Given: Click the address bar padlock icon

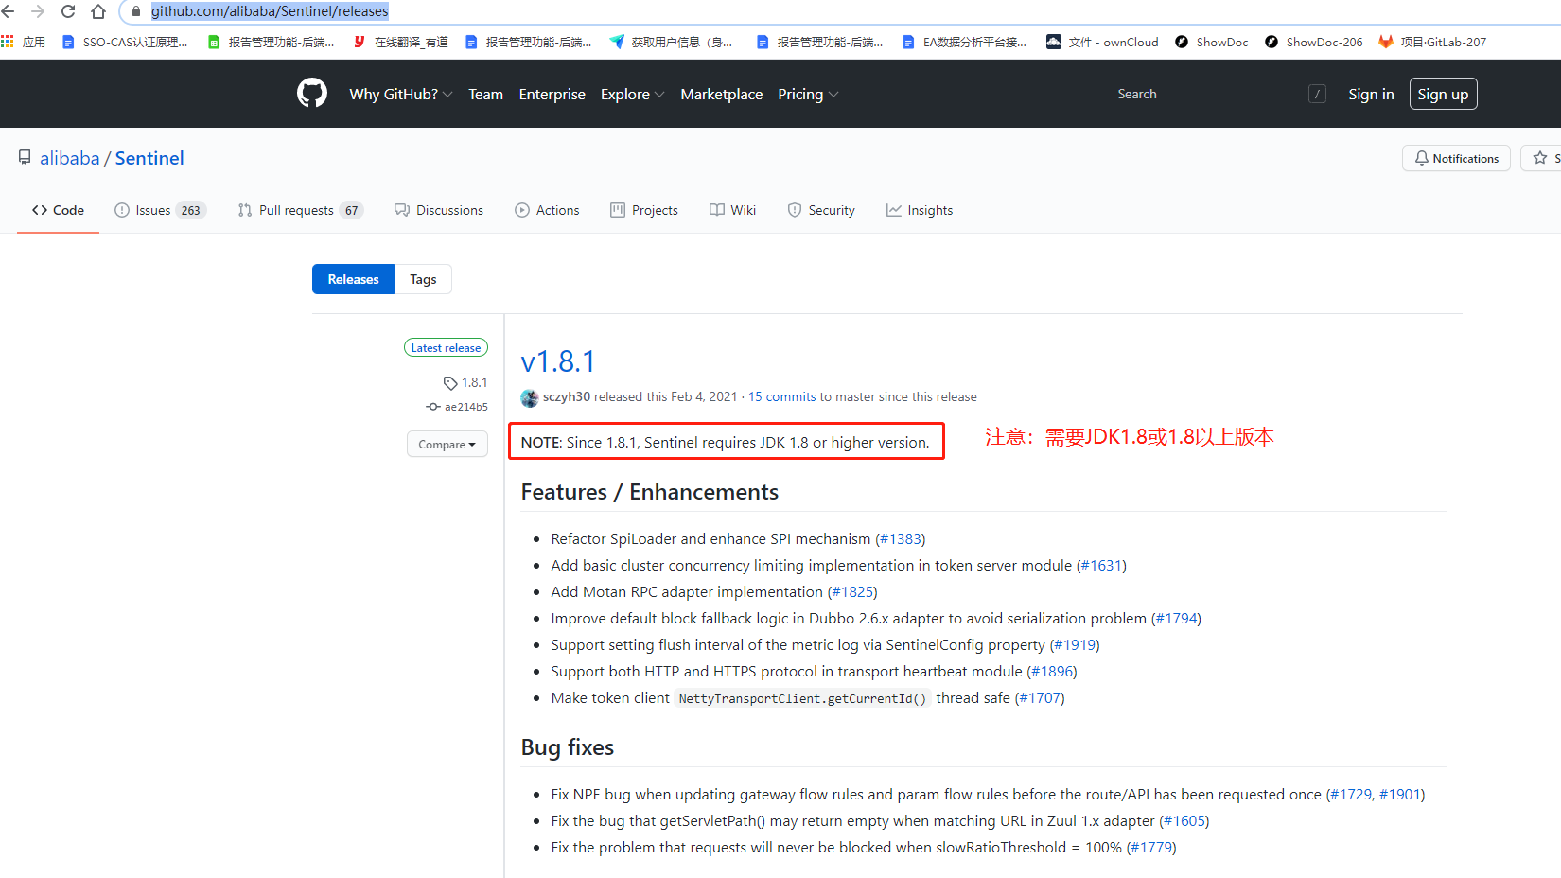Looking at the screenshot, I should 136,11.
